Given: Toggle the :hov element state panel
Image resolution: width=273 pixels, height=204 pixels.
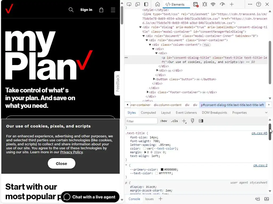Looking at the screenshot, I should [x=163, y=121].
